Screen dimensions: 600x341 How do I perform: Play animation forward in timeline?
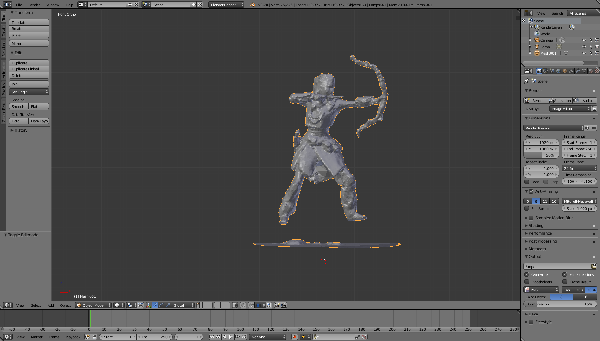pyautogui.click(x=231, y=337)
